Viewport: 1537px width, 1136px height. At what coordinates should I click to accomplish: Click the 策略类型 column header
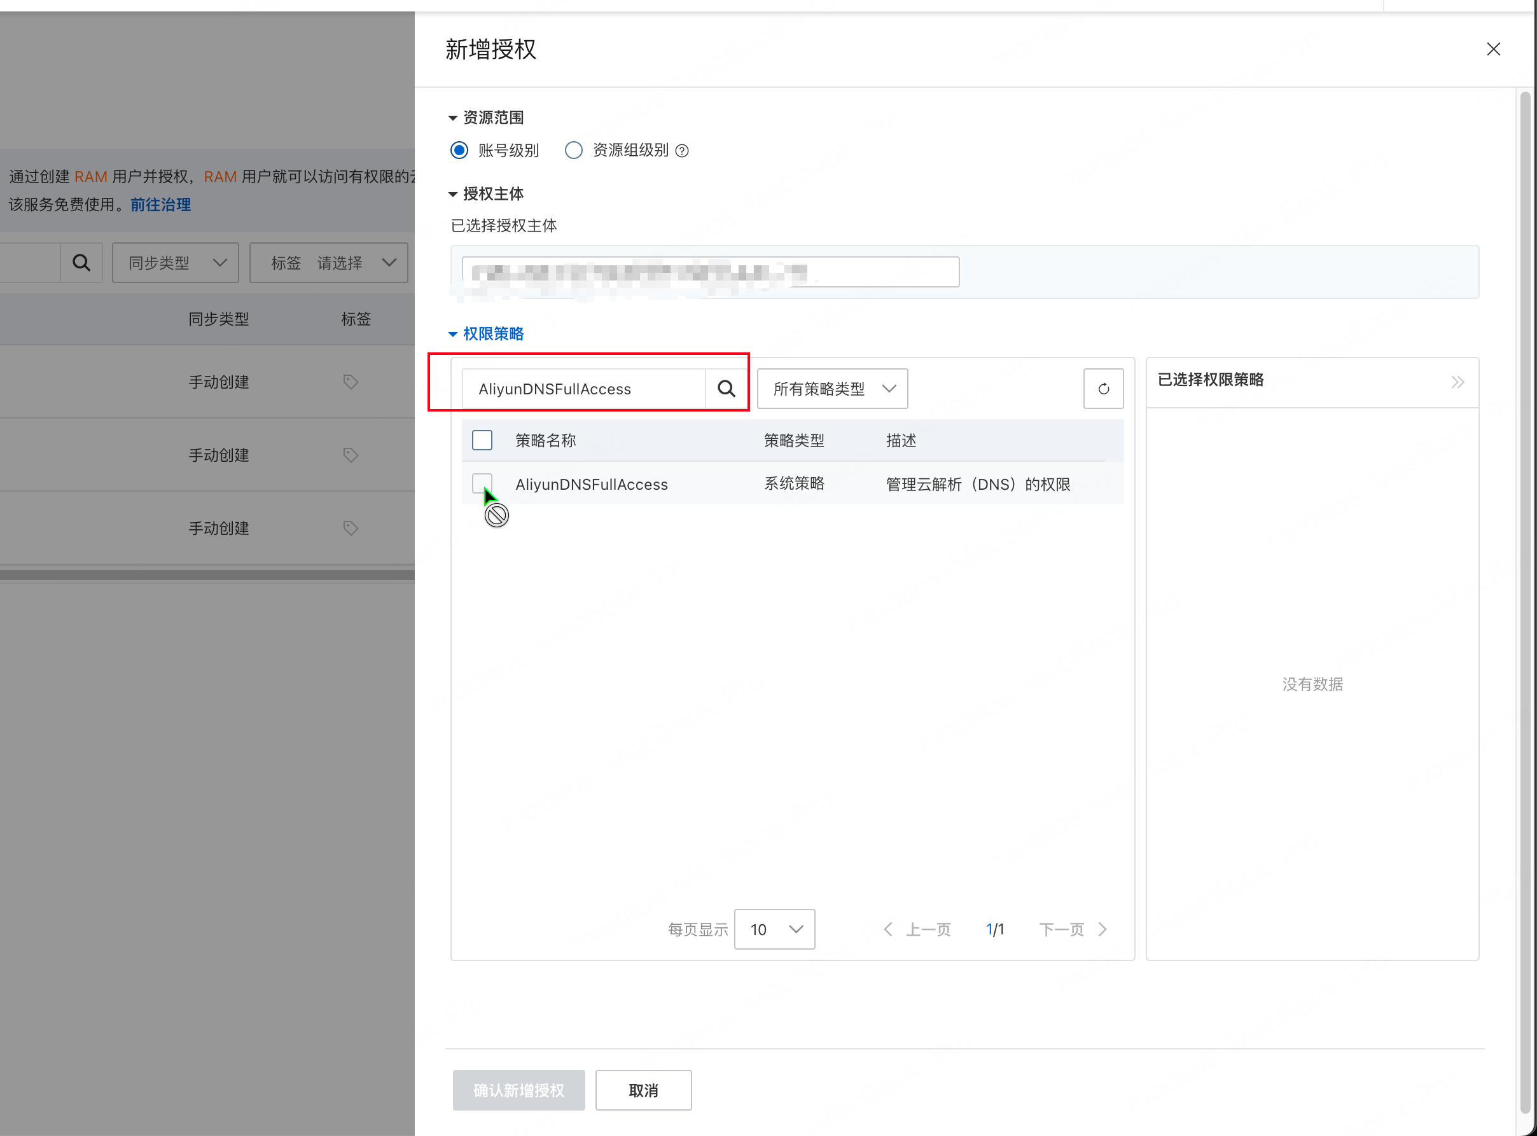coord(795,440)
